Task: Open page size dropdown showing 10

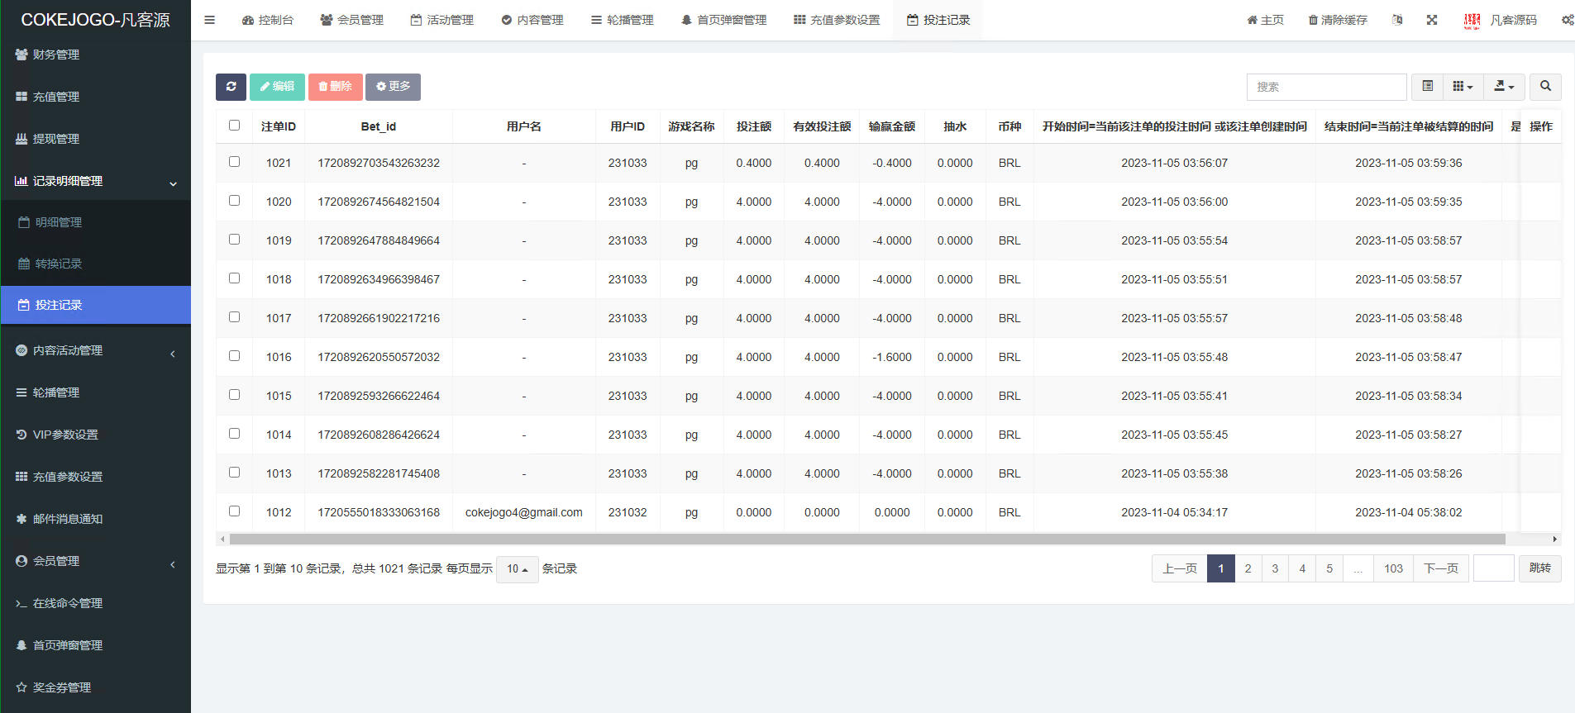Action: [517, 569]
